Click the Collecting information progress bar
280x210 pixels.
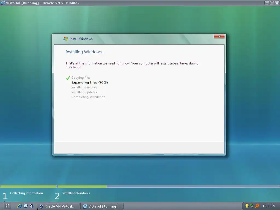pyautogui.click(x=28, y=186)
